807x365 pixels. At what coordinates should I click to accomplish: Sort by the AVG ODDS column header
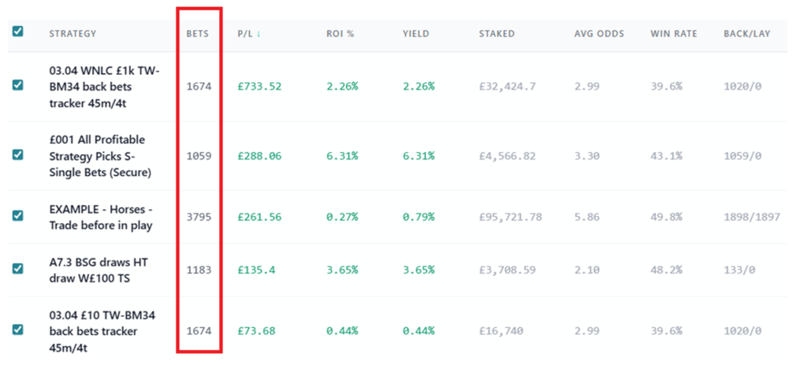coord(599,34)
